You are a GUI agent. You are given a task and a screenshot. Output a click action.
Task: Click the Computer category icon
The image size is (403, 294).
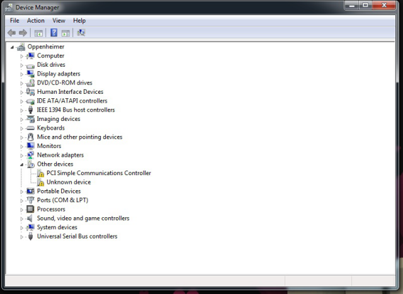[x=30, y=56]
